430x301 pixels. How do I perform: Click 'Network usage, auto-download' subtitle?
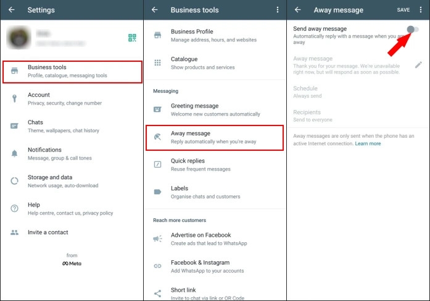click(x=63, y=185)
